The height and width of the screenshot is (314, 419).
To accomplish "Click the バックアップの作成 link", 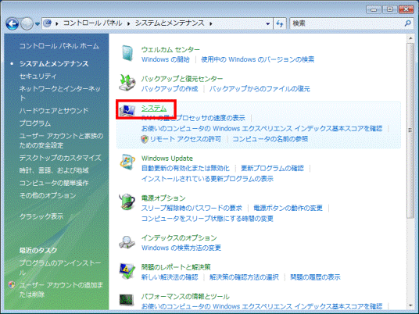I will pos(170,88).
